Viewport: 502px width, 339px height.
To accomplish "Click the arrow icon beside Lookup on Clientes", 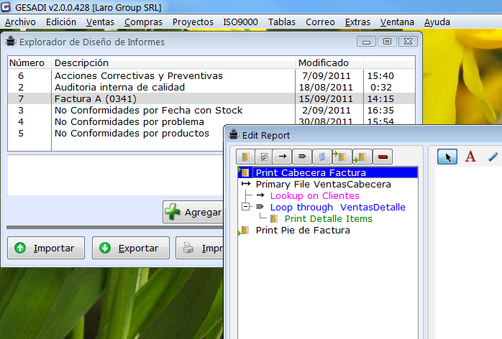I will 260,195.
